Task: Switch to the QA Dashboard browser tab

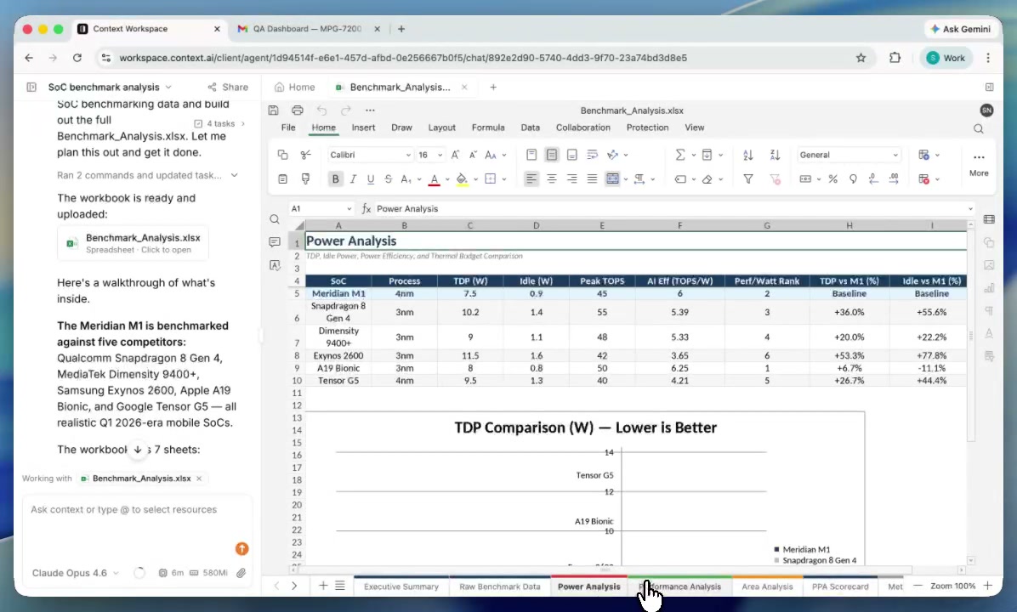Action: [308, 29]
